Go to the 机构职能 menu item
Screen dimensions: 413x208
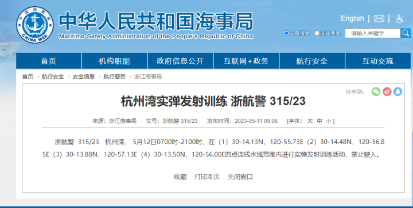point(114,61)
